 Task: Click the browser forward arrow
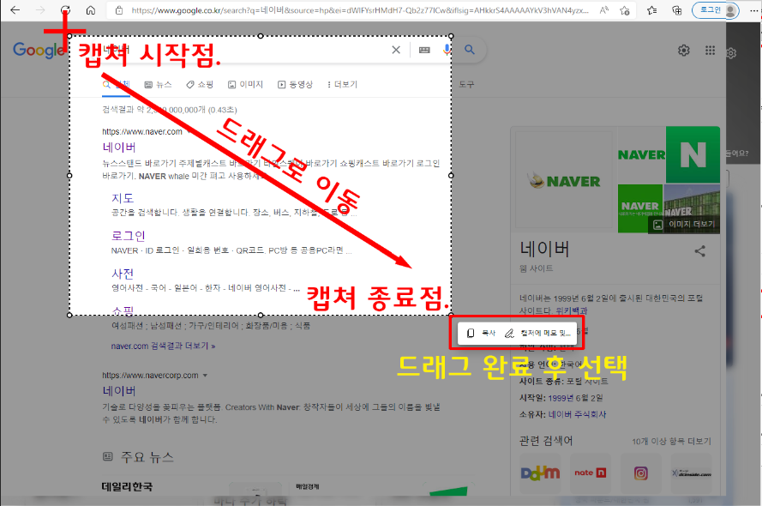click(40, 10)
